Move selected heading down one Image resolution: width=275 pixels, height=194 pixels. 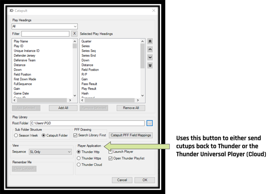(150, 58)
